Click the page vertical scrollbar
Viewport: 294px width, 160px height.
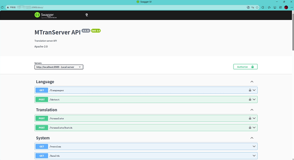point(293,32)
